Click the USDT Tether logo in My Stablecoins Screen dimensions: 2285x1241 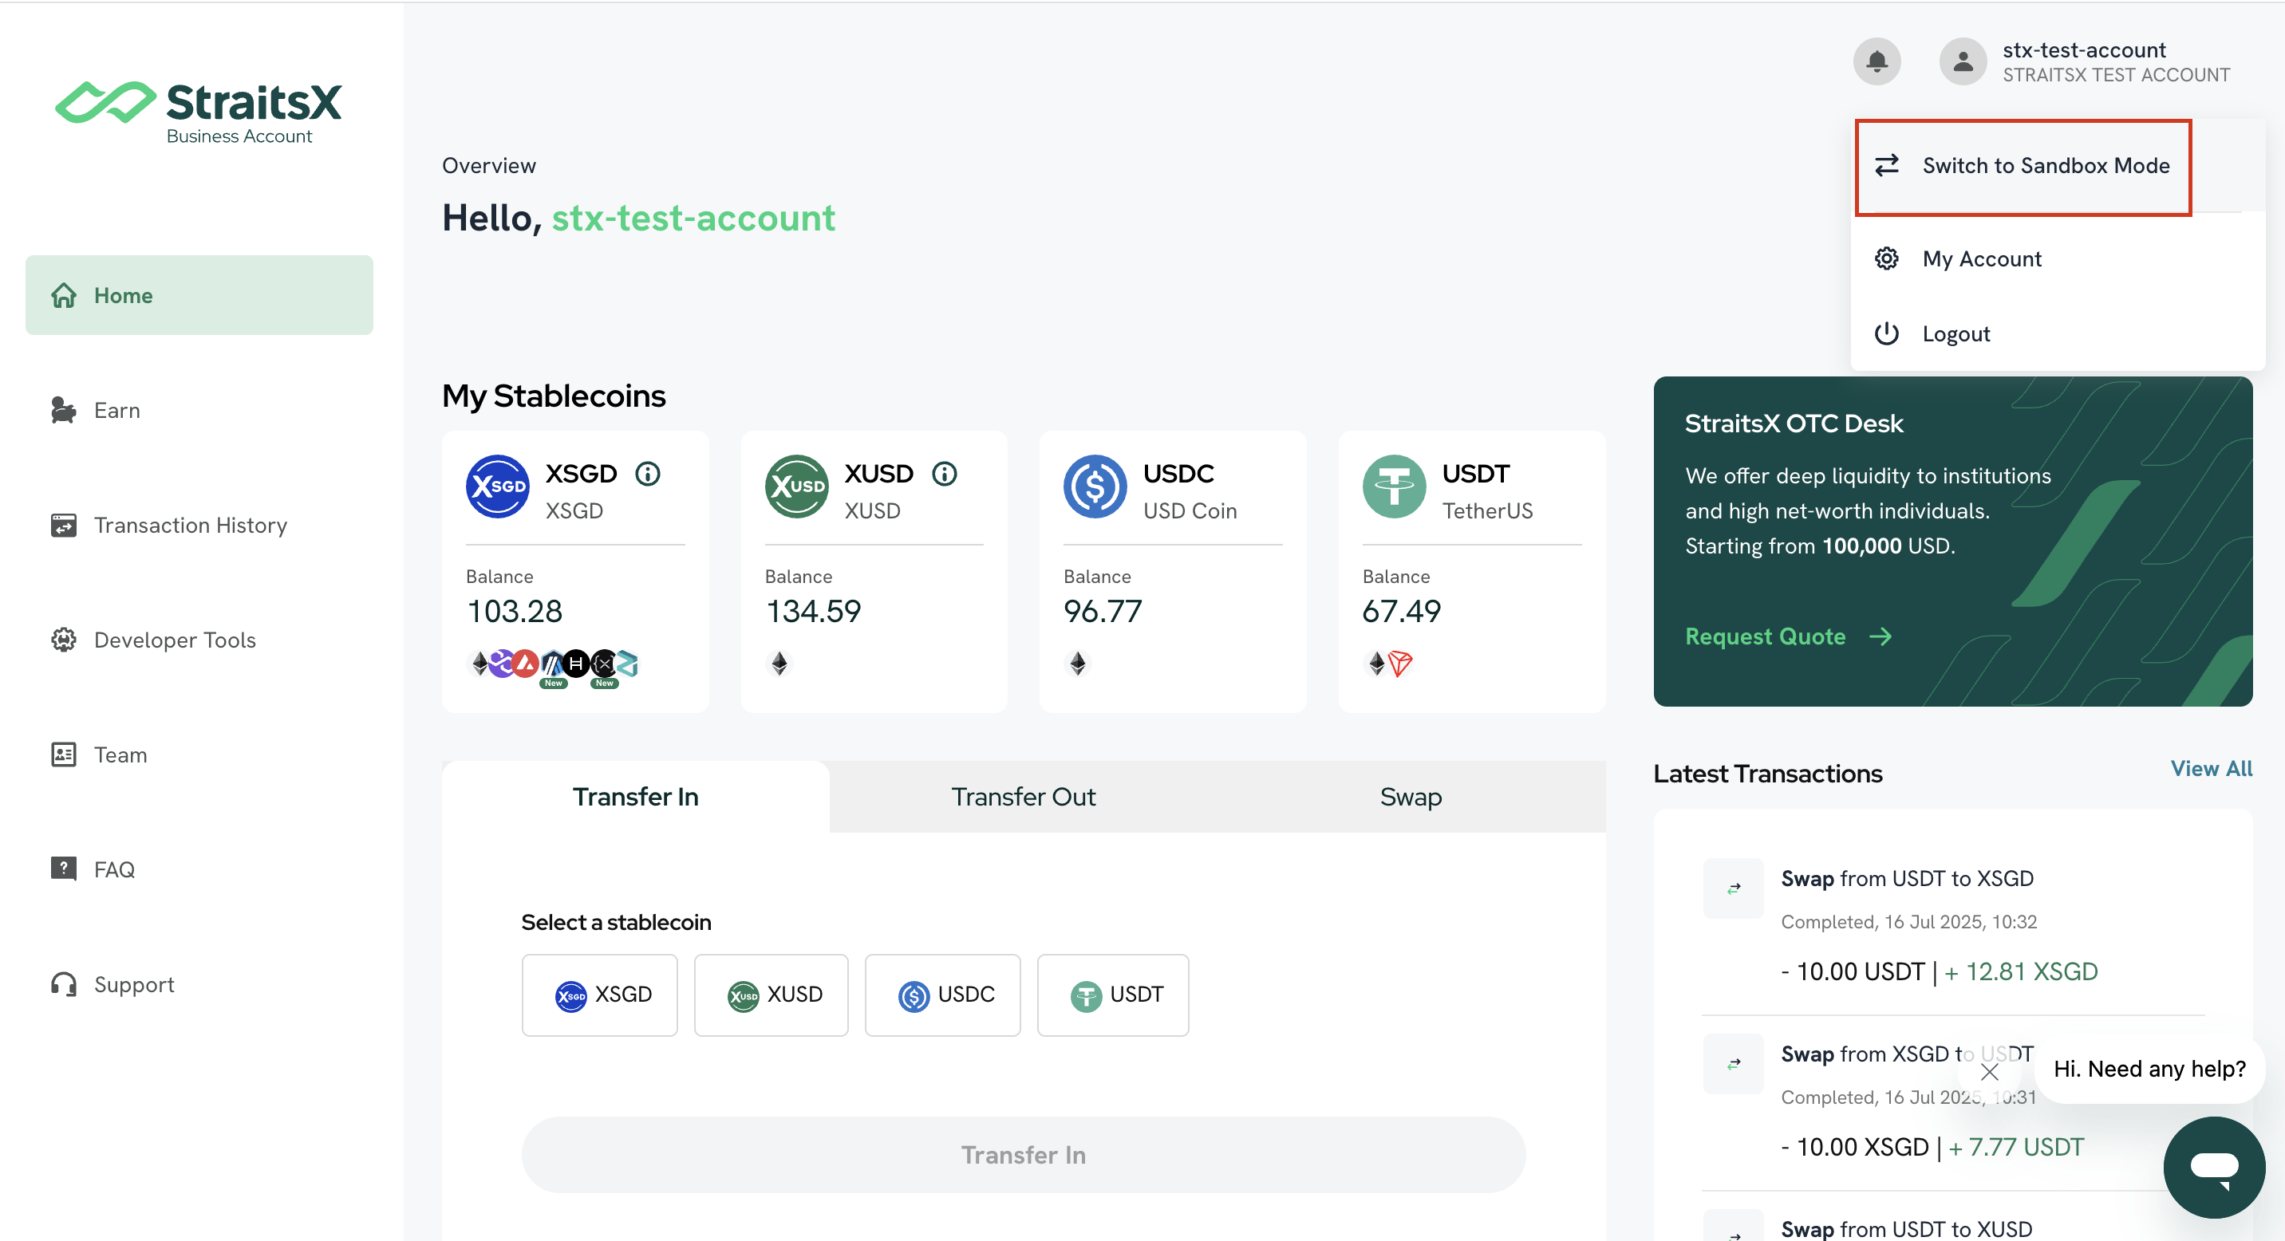[1395, 486]
